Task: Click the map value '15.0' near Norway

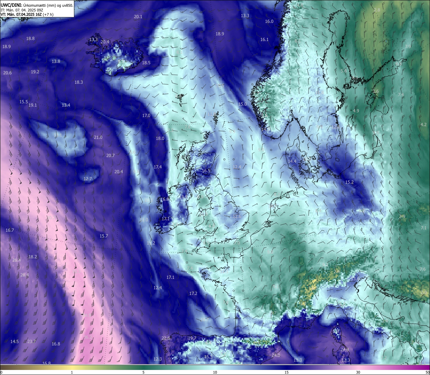Action: 243,104
